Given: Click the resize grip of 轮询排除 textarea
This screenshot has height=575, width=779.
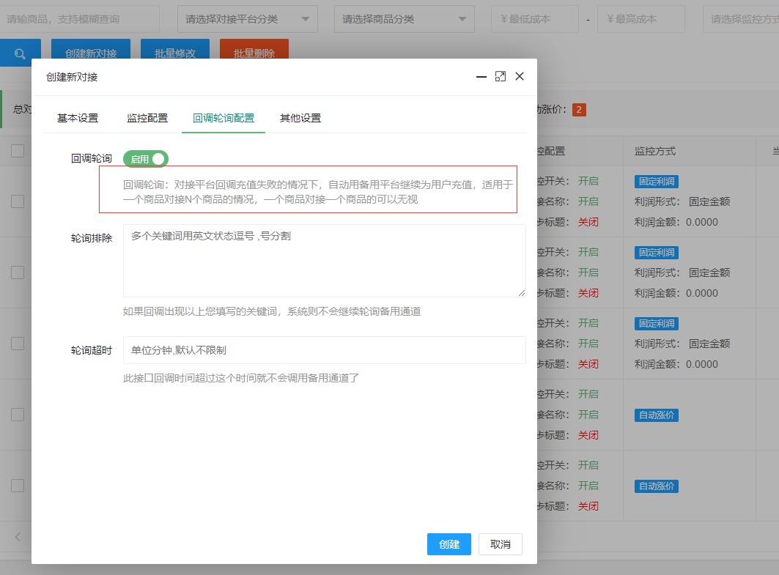Looking at the screenshot, I should (x=522, y=293).
